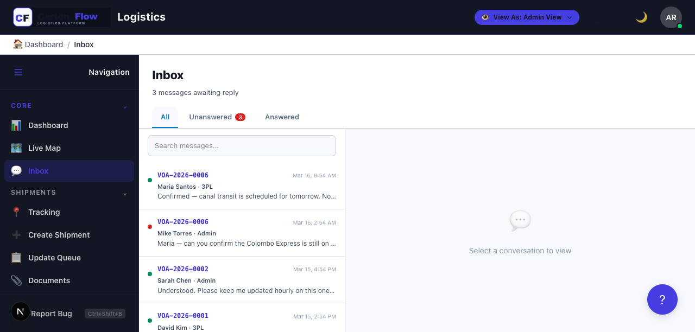Click the Dashboard breadcrumb link

pyautogui.click(x=43, y=44)
